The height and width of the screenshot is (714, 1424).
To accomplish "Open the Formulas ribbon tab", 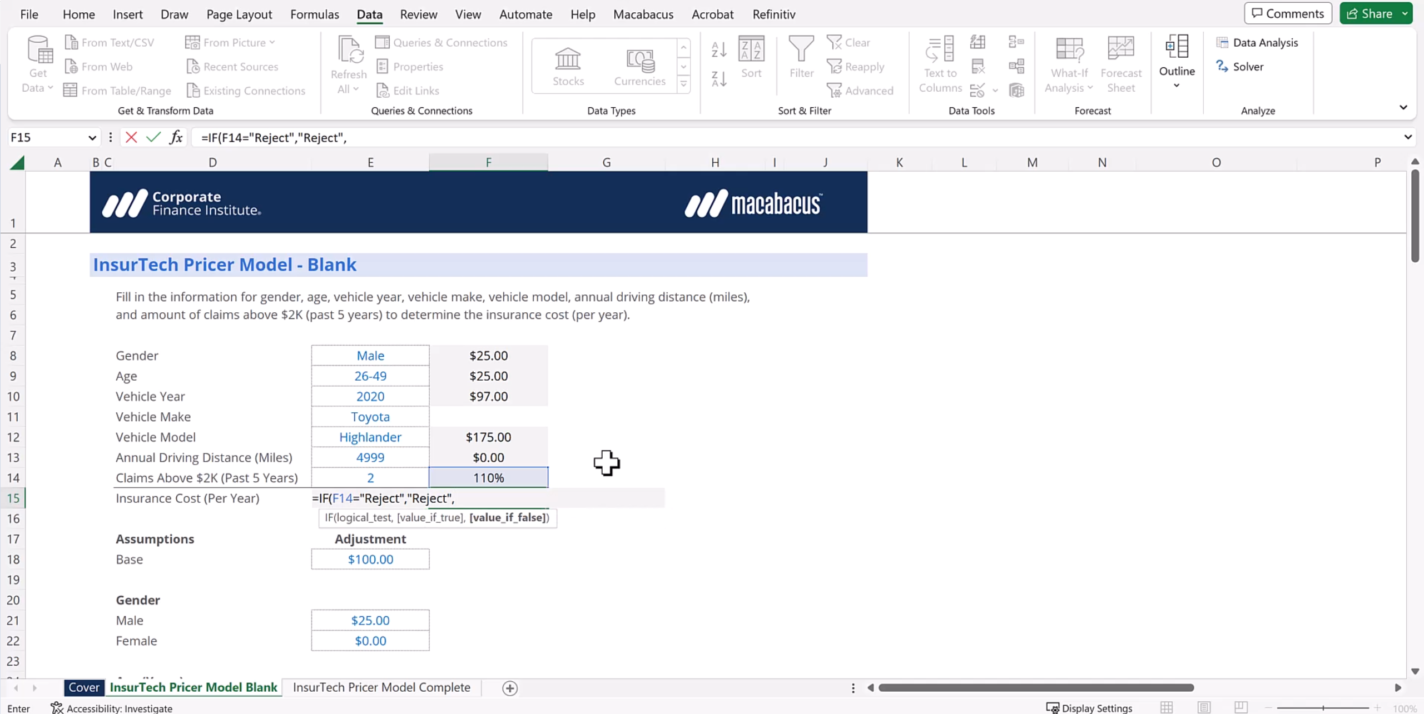I will point(314,14).
